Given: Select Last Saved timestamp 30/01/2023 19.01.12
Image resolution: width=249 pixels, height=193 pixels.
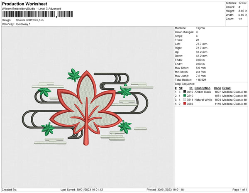Looking at the screenshot, I should point(90,190).
